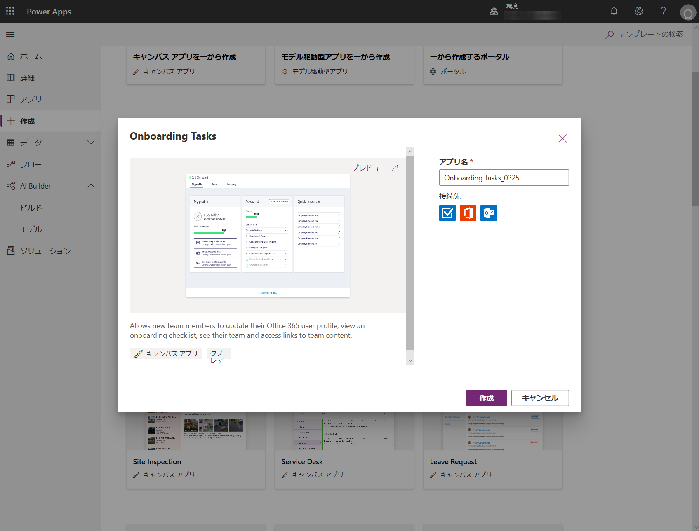The height and width of the screenshot is (531, 699).
Task: Expand the データ chevron
Action: pos(91,143)
